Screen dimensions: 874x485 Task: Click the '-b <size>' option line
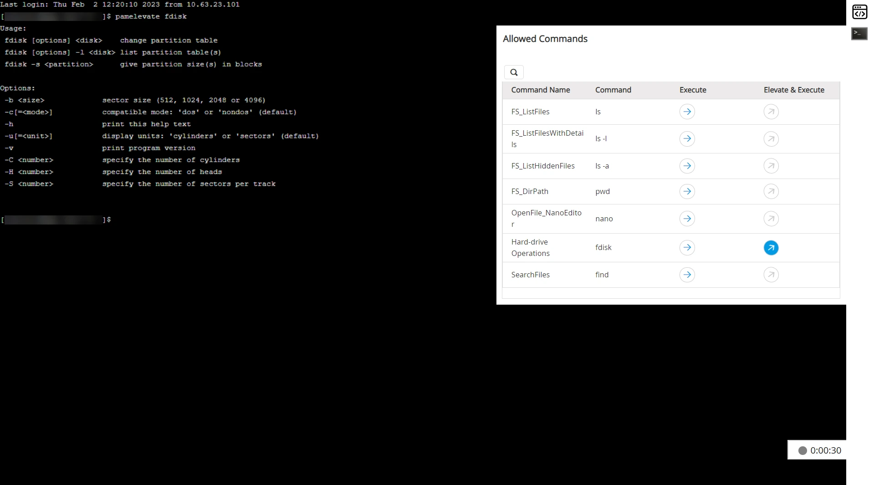pyautogui.click(x=135, y=100)
